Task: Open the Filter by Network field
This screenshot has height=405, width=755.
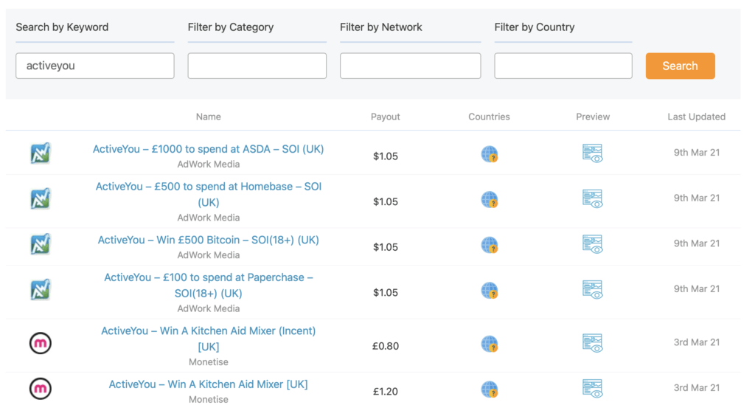Action: tap(410, 66)
